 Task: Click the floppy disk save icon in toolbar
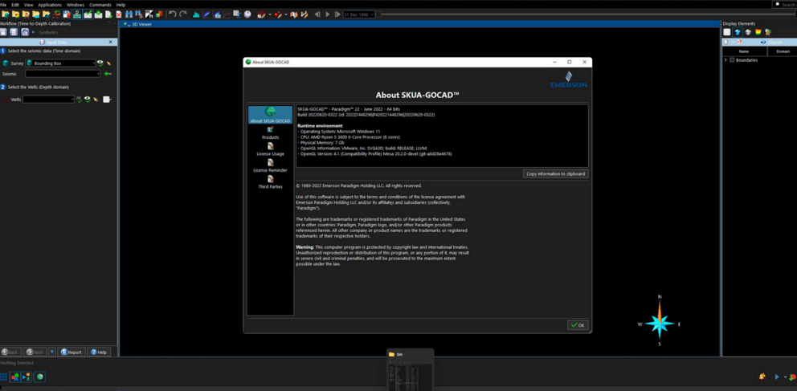pos(66,14)
